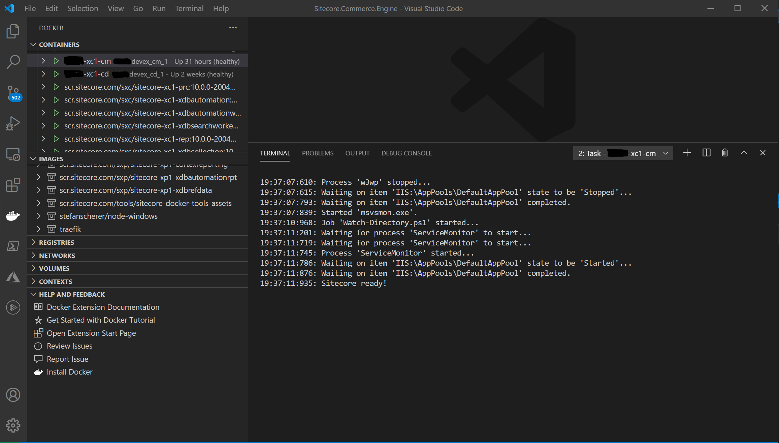Click the Azure icon in activity bar
This screenshot has height=443, width=779.
click(13, 277)
